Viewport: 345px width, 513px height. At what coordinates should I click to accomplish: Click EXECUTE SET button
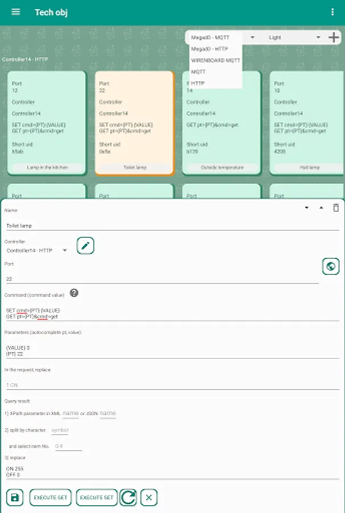tap(97, 498)
